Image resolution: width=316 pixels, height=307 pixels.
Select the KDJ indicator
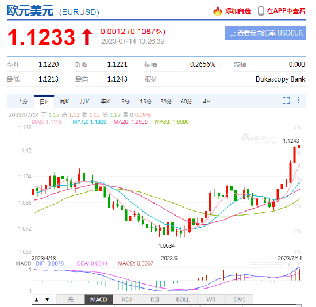point(127,300)
